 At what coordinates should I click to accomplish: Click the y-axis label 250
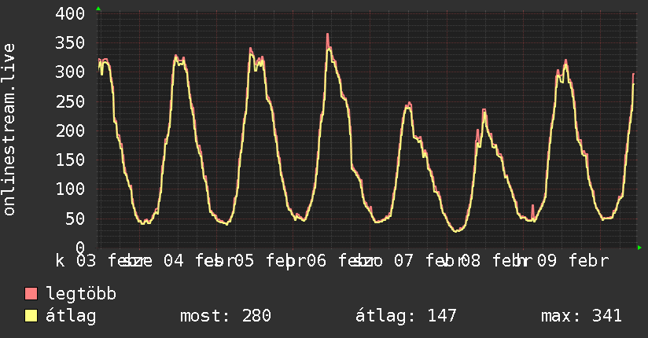coord(70,101)
